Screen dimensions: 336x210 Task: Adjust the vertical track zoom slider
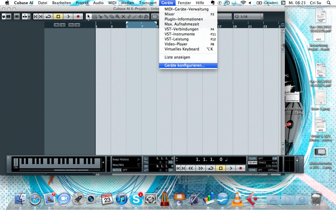pyautogui.click(x=283, y=45)
